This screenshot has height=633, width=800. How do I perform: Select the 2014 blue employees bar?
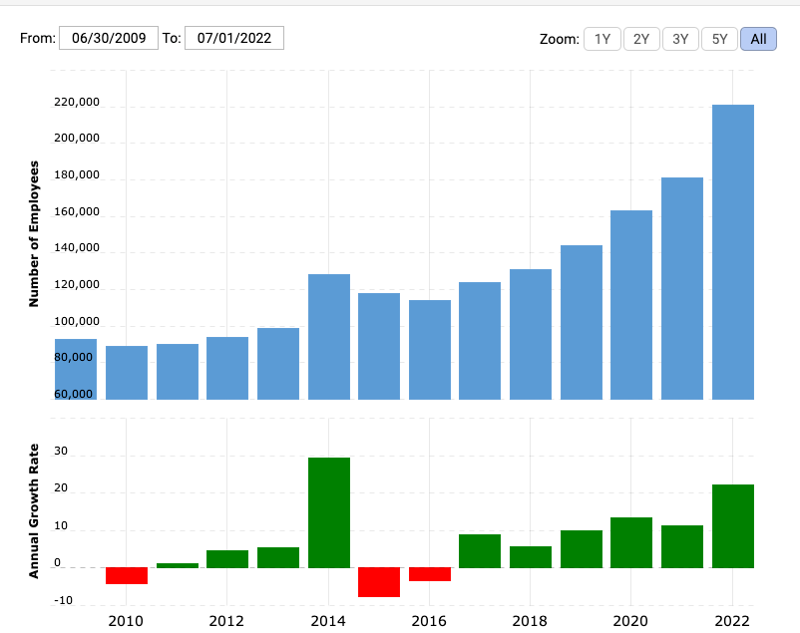(328, 336)
